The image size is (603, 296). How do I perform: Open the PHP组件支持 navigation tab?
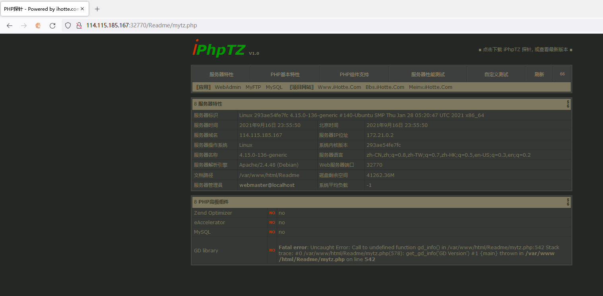[x=354, y=74]
